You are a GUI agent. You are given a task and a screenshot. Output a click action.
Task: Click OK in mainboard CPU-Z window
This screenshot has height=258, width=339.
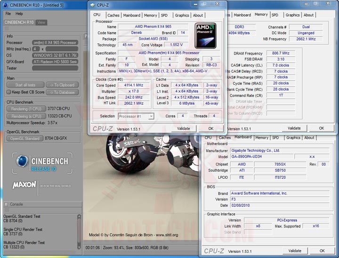click(322, 250)
